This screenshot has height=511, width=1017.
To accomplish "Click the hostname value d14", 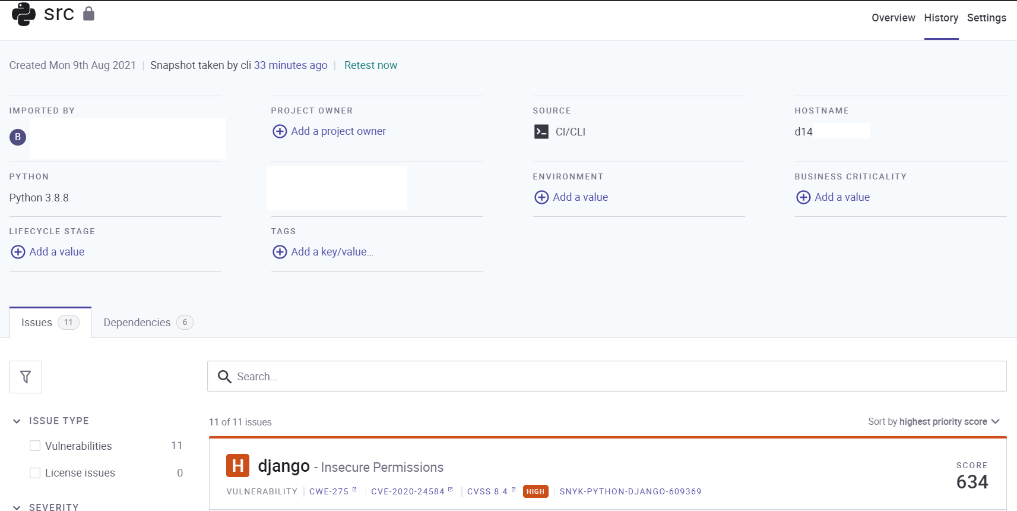I will 804,132.
